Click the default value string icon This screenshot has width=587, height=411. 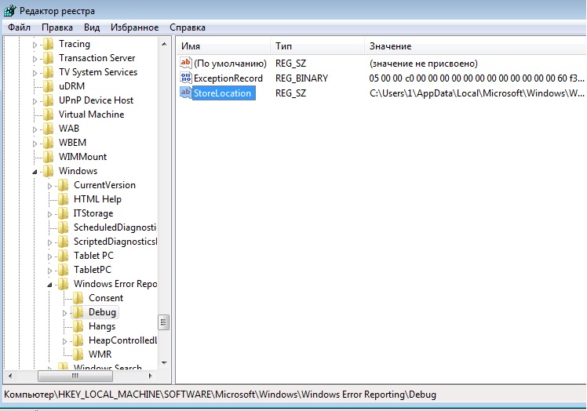tap(186, 63)
